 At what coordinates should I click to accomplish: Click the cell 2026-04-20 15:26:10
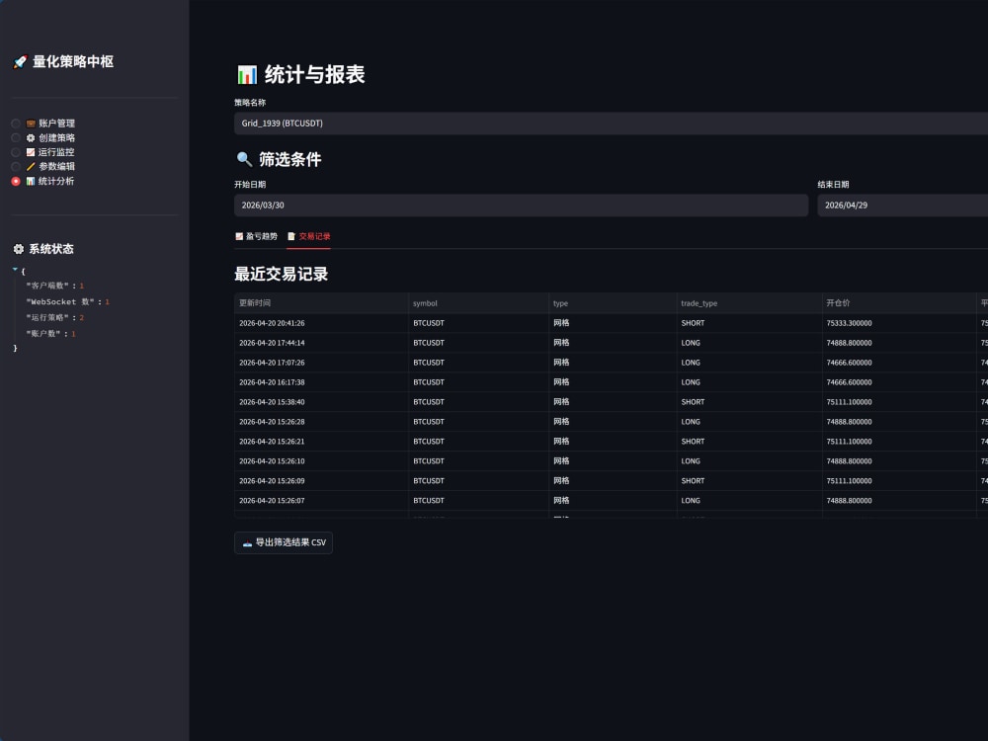(x=321, y=461)
